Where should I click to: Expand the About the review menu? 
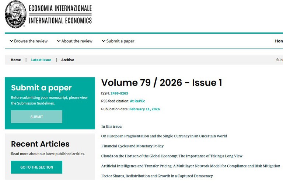pos(75,41)
